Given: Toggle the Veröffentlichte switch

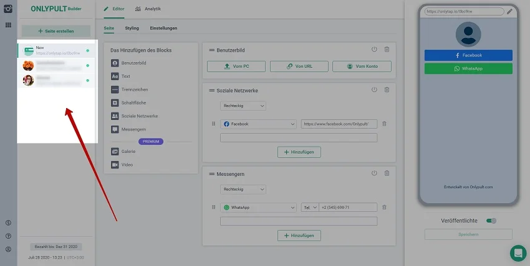Looking at the screenshot, I should 491,220.
